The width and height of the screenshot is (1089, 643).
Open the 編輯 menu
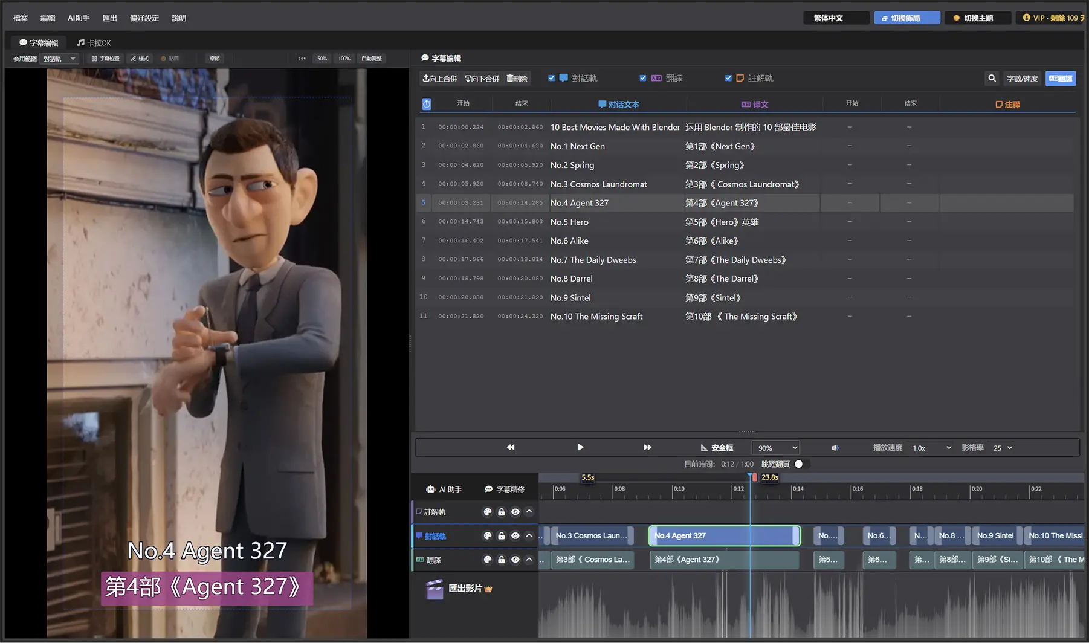(x=48, y=18)
